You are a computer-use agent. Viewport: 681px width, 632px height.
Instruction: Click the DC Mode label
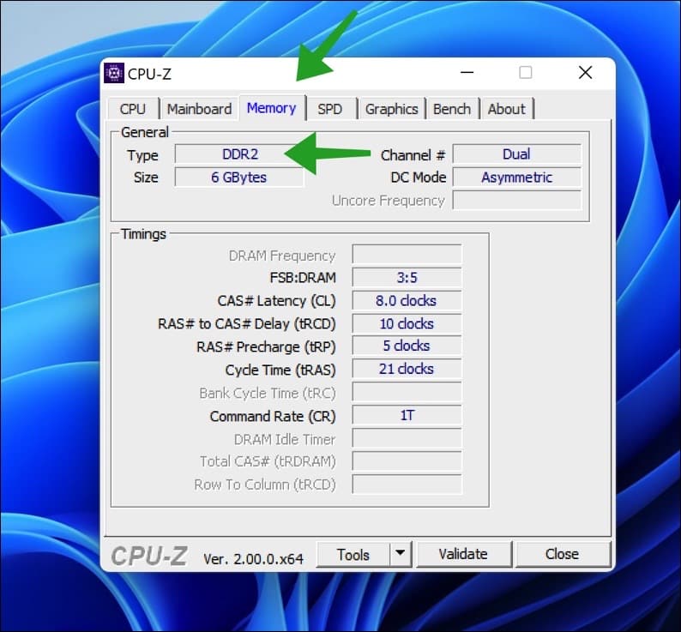(419, 178)
